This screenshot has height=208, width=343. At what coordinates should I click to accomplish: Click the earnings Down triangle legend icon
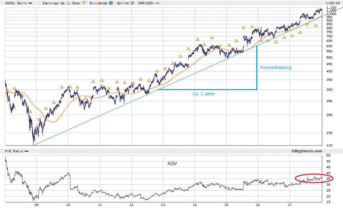[x=84, y=3]
